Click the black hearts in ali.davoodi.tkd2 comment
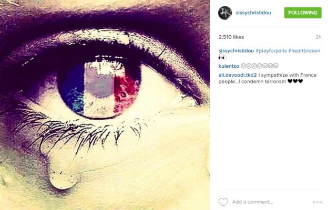The width and height of the screenshot is (328, 210). (x=295, y=81)
